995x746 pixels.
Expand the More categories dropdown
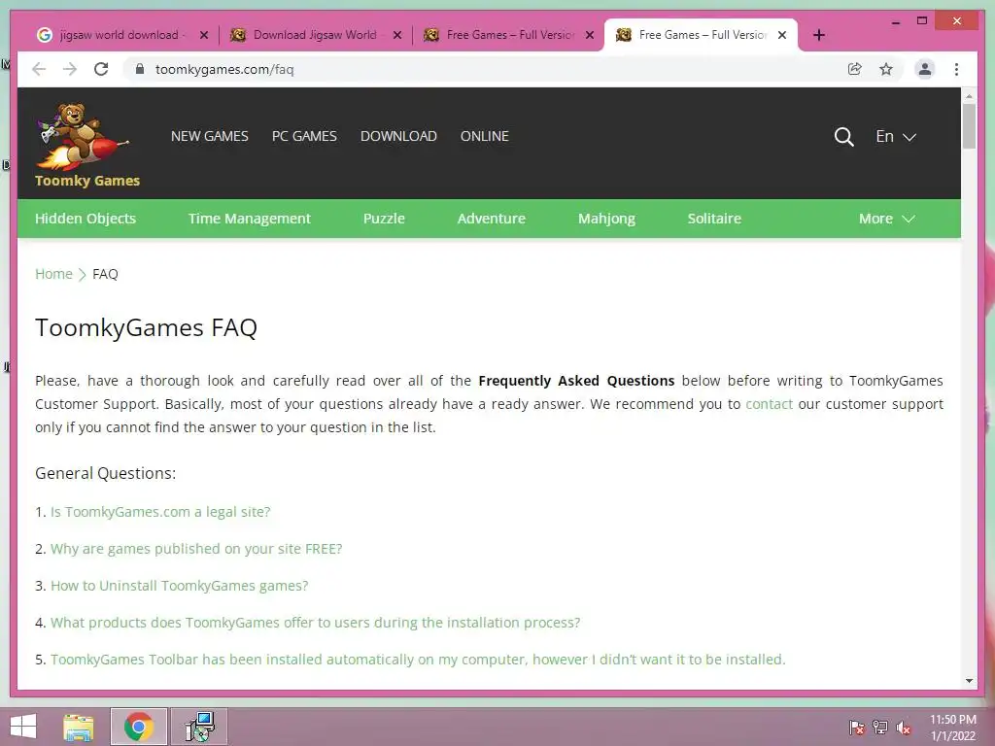pyautogui.click(x=886, y=219)
